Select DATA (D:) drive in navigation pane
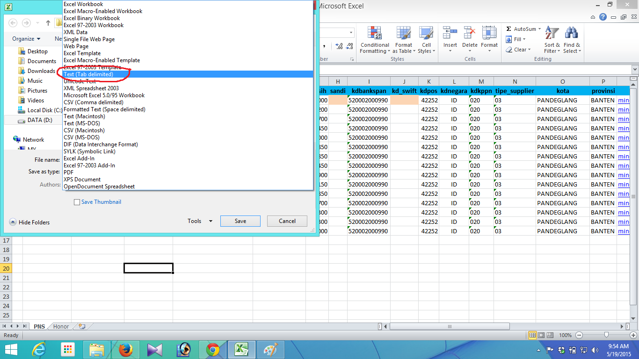The height and width of the screenshot is (359, 639). point(35,120)
